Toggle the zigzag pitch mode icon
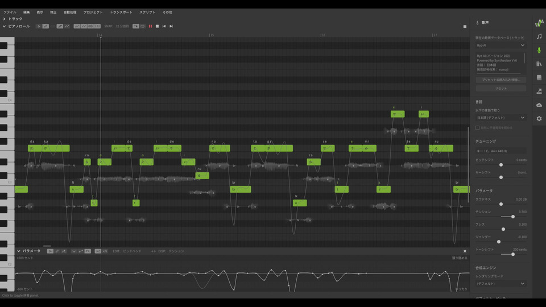 [x=67, y=27]
